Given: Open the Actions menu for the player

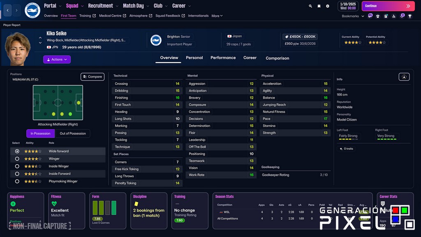Looking at the screenshot, I should (57, 59).
